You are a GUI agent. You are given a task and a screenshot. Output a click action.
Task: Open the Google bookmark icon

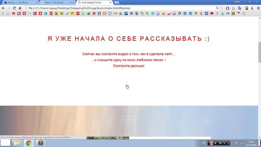3,13
